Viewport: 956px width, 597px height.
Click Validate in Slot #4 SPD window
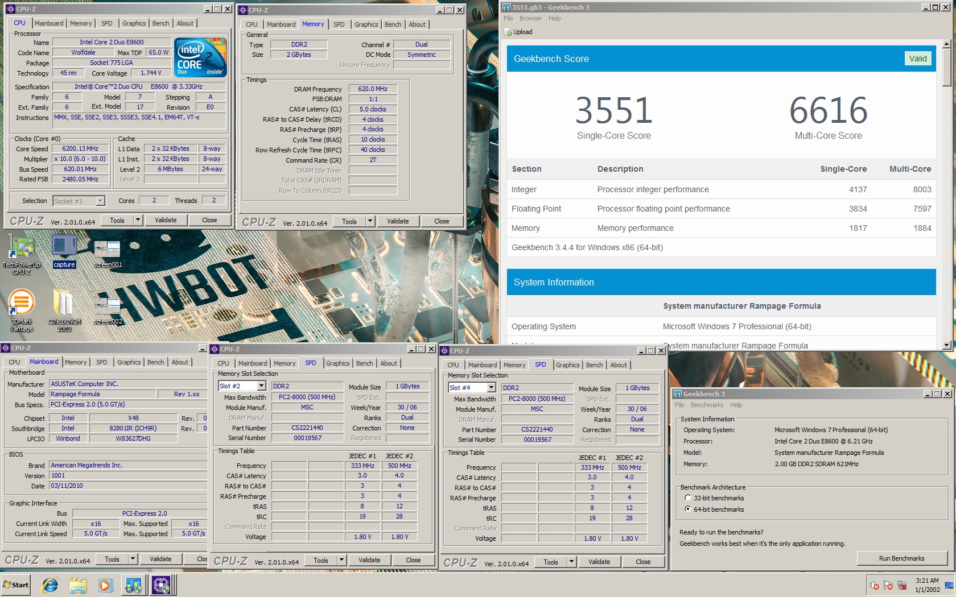(599, 562)
